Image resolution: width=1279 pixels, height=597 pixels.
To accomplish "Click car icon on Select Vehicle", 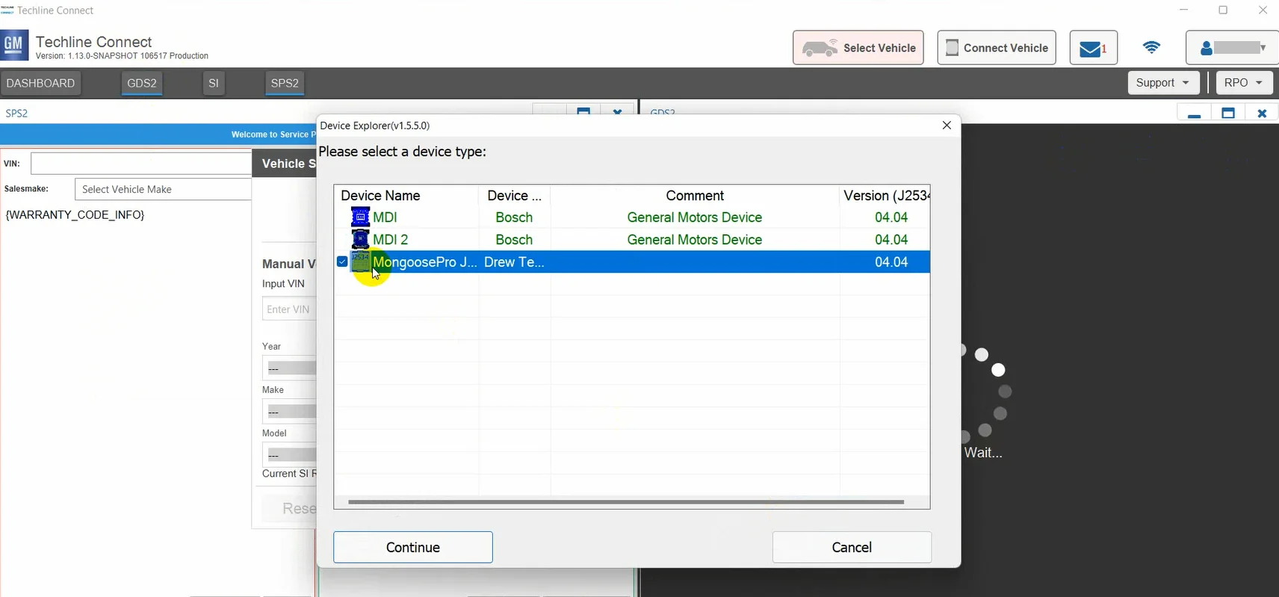I will 820,49.
